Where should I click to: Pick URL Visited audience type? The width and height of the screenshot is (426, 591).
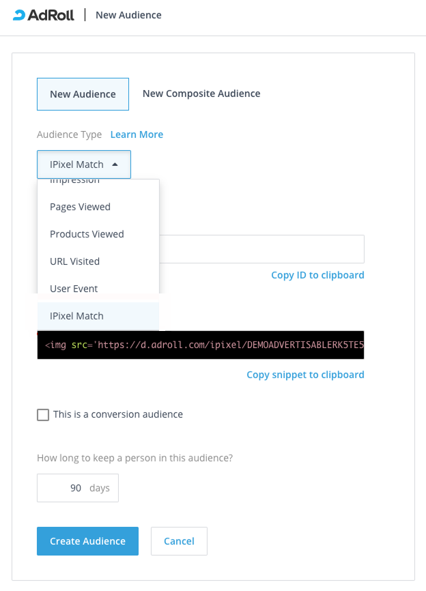pos(74,261)
